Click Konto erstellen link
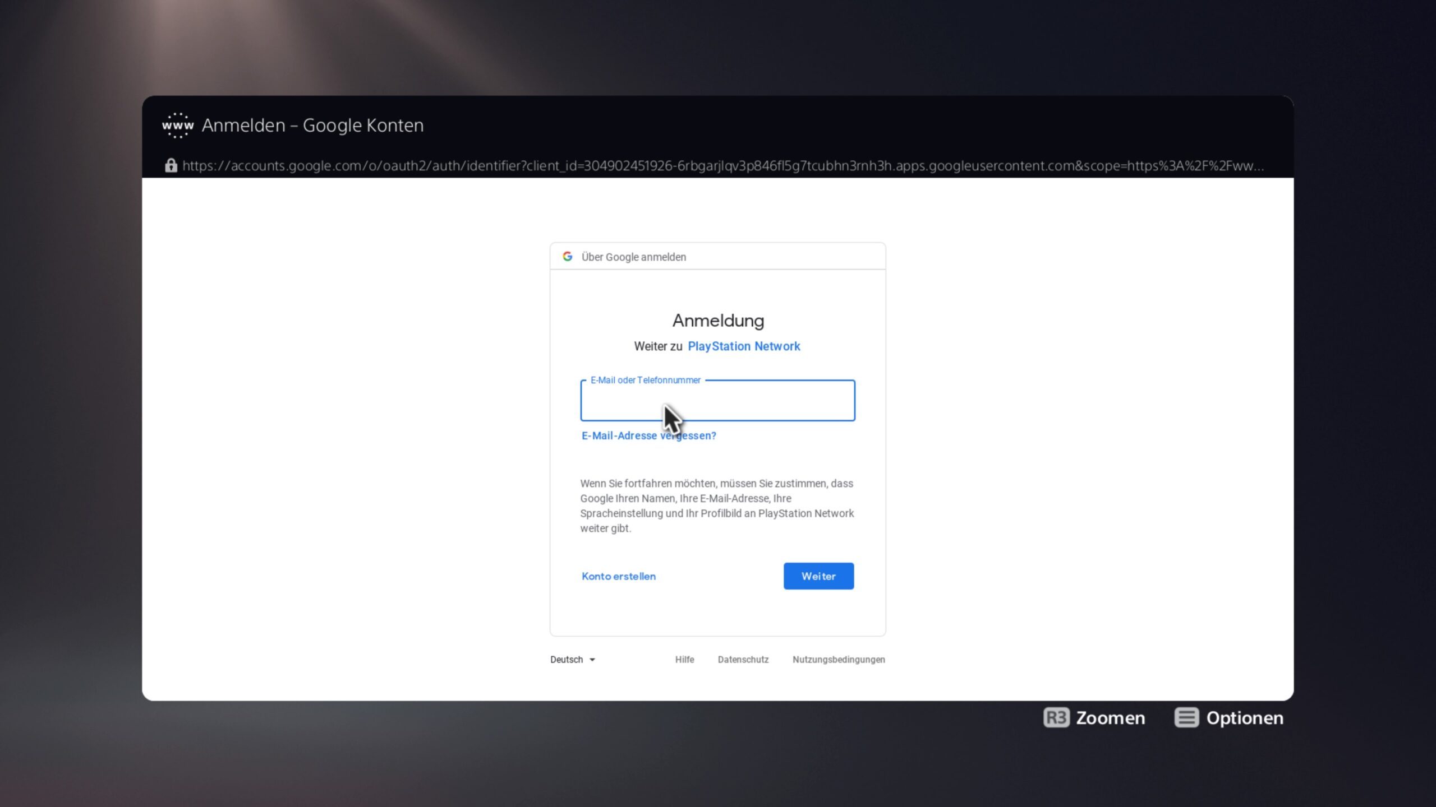The height and width of the screenshot is (807, 1436). [x=619, y=576]
